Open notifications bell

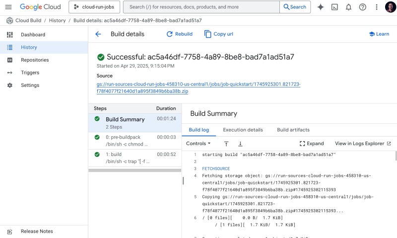click(349, 7)
